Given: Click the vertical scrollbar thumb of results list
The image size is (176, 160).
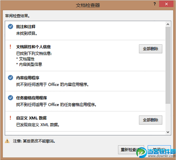Looking at the screenshot, I should pyautogui.click(x=168, y=65).
